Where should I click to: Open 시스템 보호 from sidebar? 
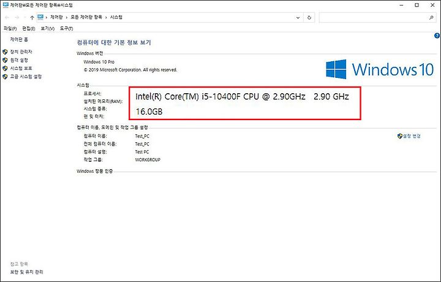pos(21,68)
